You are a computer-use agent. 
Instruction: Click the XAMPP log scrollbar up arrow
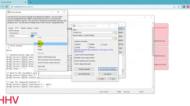(123, 56)
